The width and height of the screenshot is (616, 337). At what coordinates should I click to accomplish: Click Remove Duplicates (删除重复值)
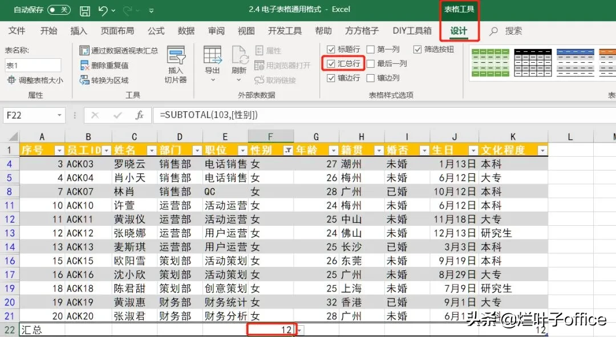point(104,65)
